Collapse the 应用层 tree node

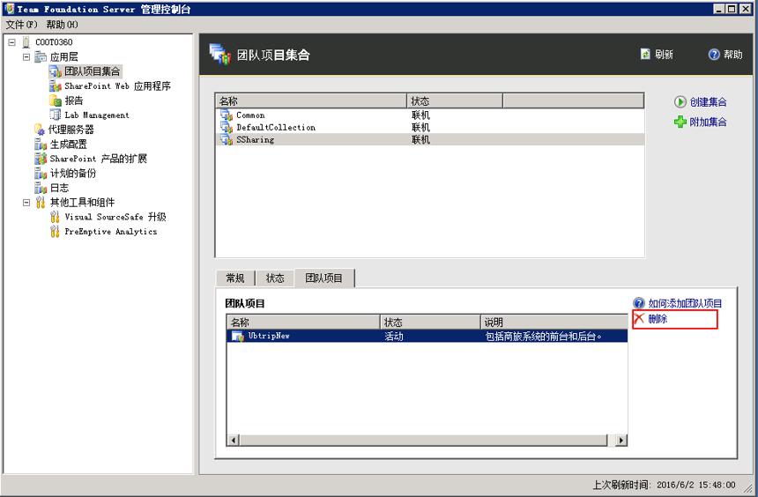pyautogui.click(x=26, y=56)
